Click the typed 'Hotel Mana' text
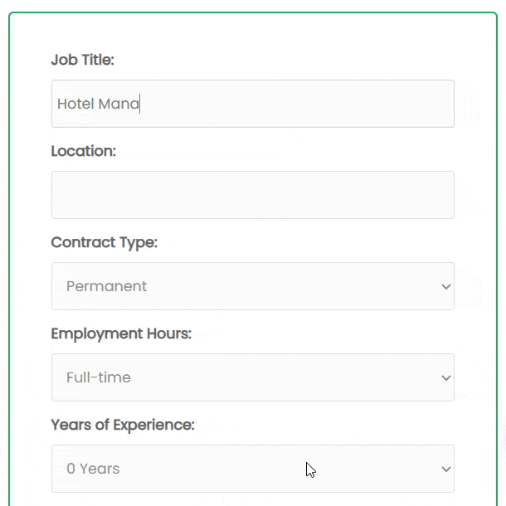The height and width of the screenshot is (506, 506). click(98, 105)
